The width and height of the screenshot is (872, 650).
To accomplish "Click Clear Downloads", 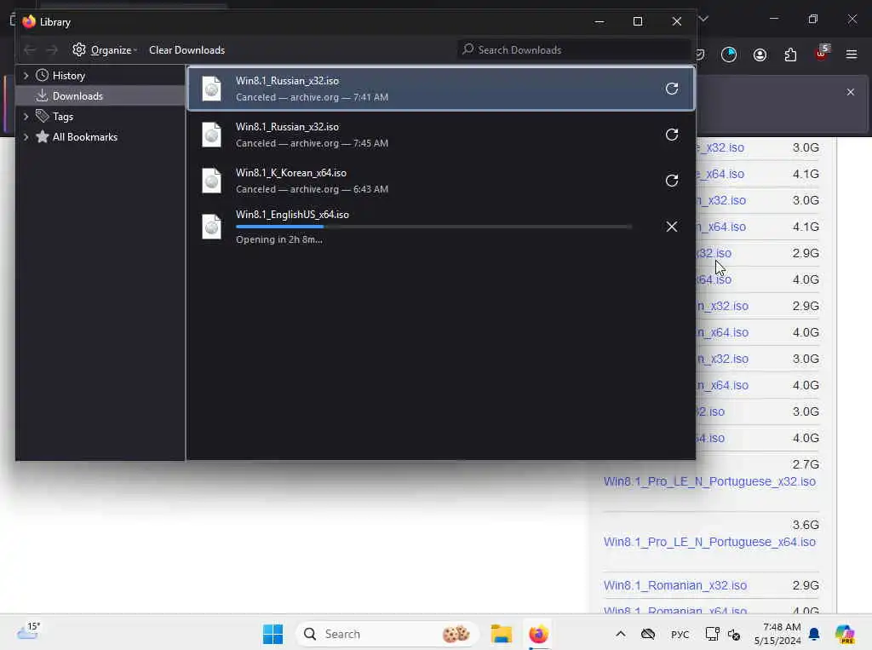I will [186, 50].
